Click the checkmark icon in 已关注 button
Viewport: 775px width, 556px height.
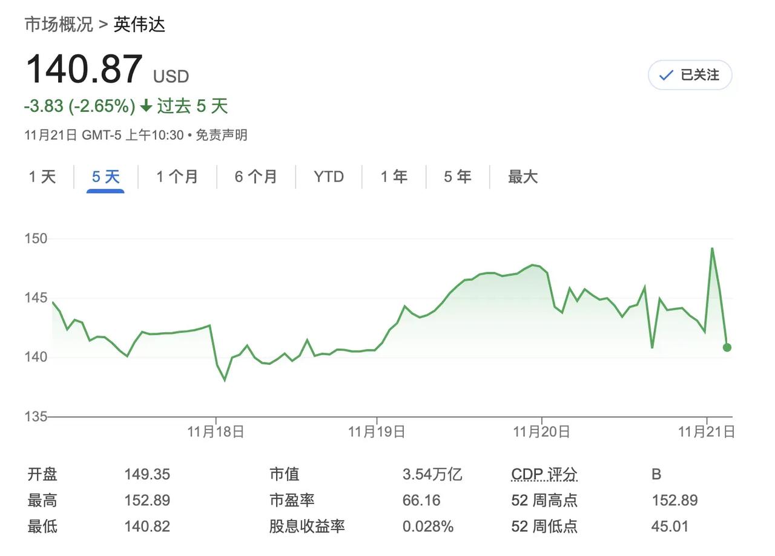tap(666, 76)
